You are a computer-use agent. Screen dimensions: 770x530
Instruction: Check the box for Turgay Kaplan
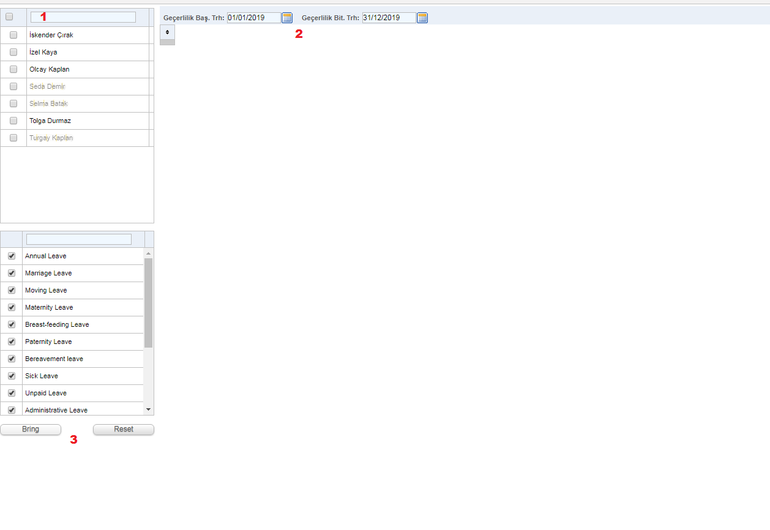[13, 138]
